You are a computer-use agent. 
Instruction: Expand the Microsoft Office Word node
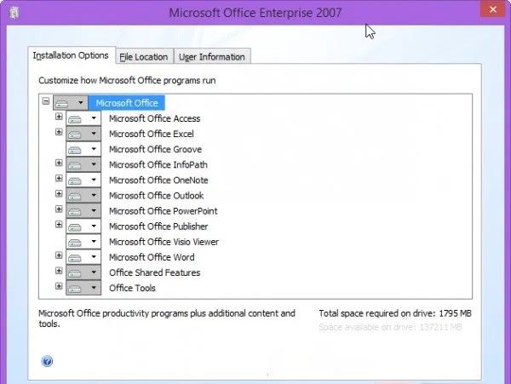click(x=59, y=255)
